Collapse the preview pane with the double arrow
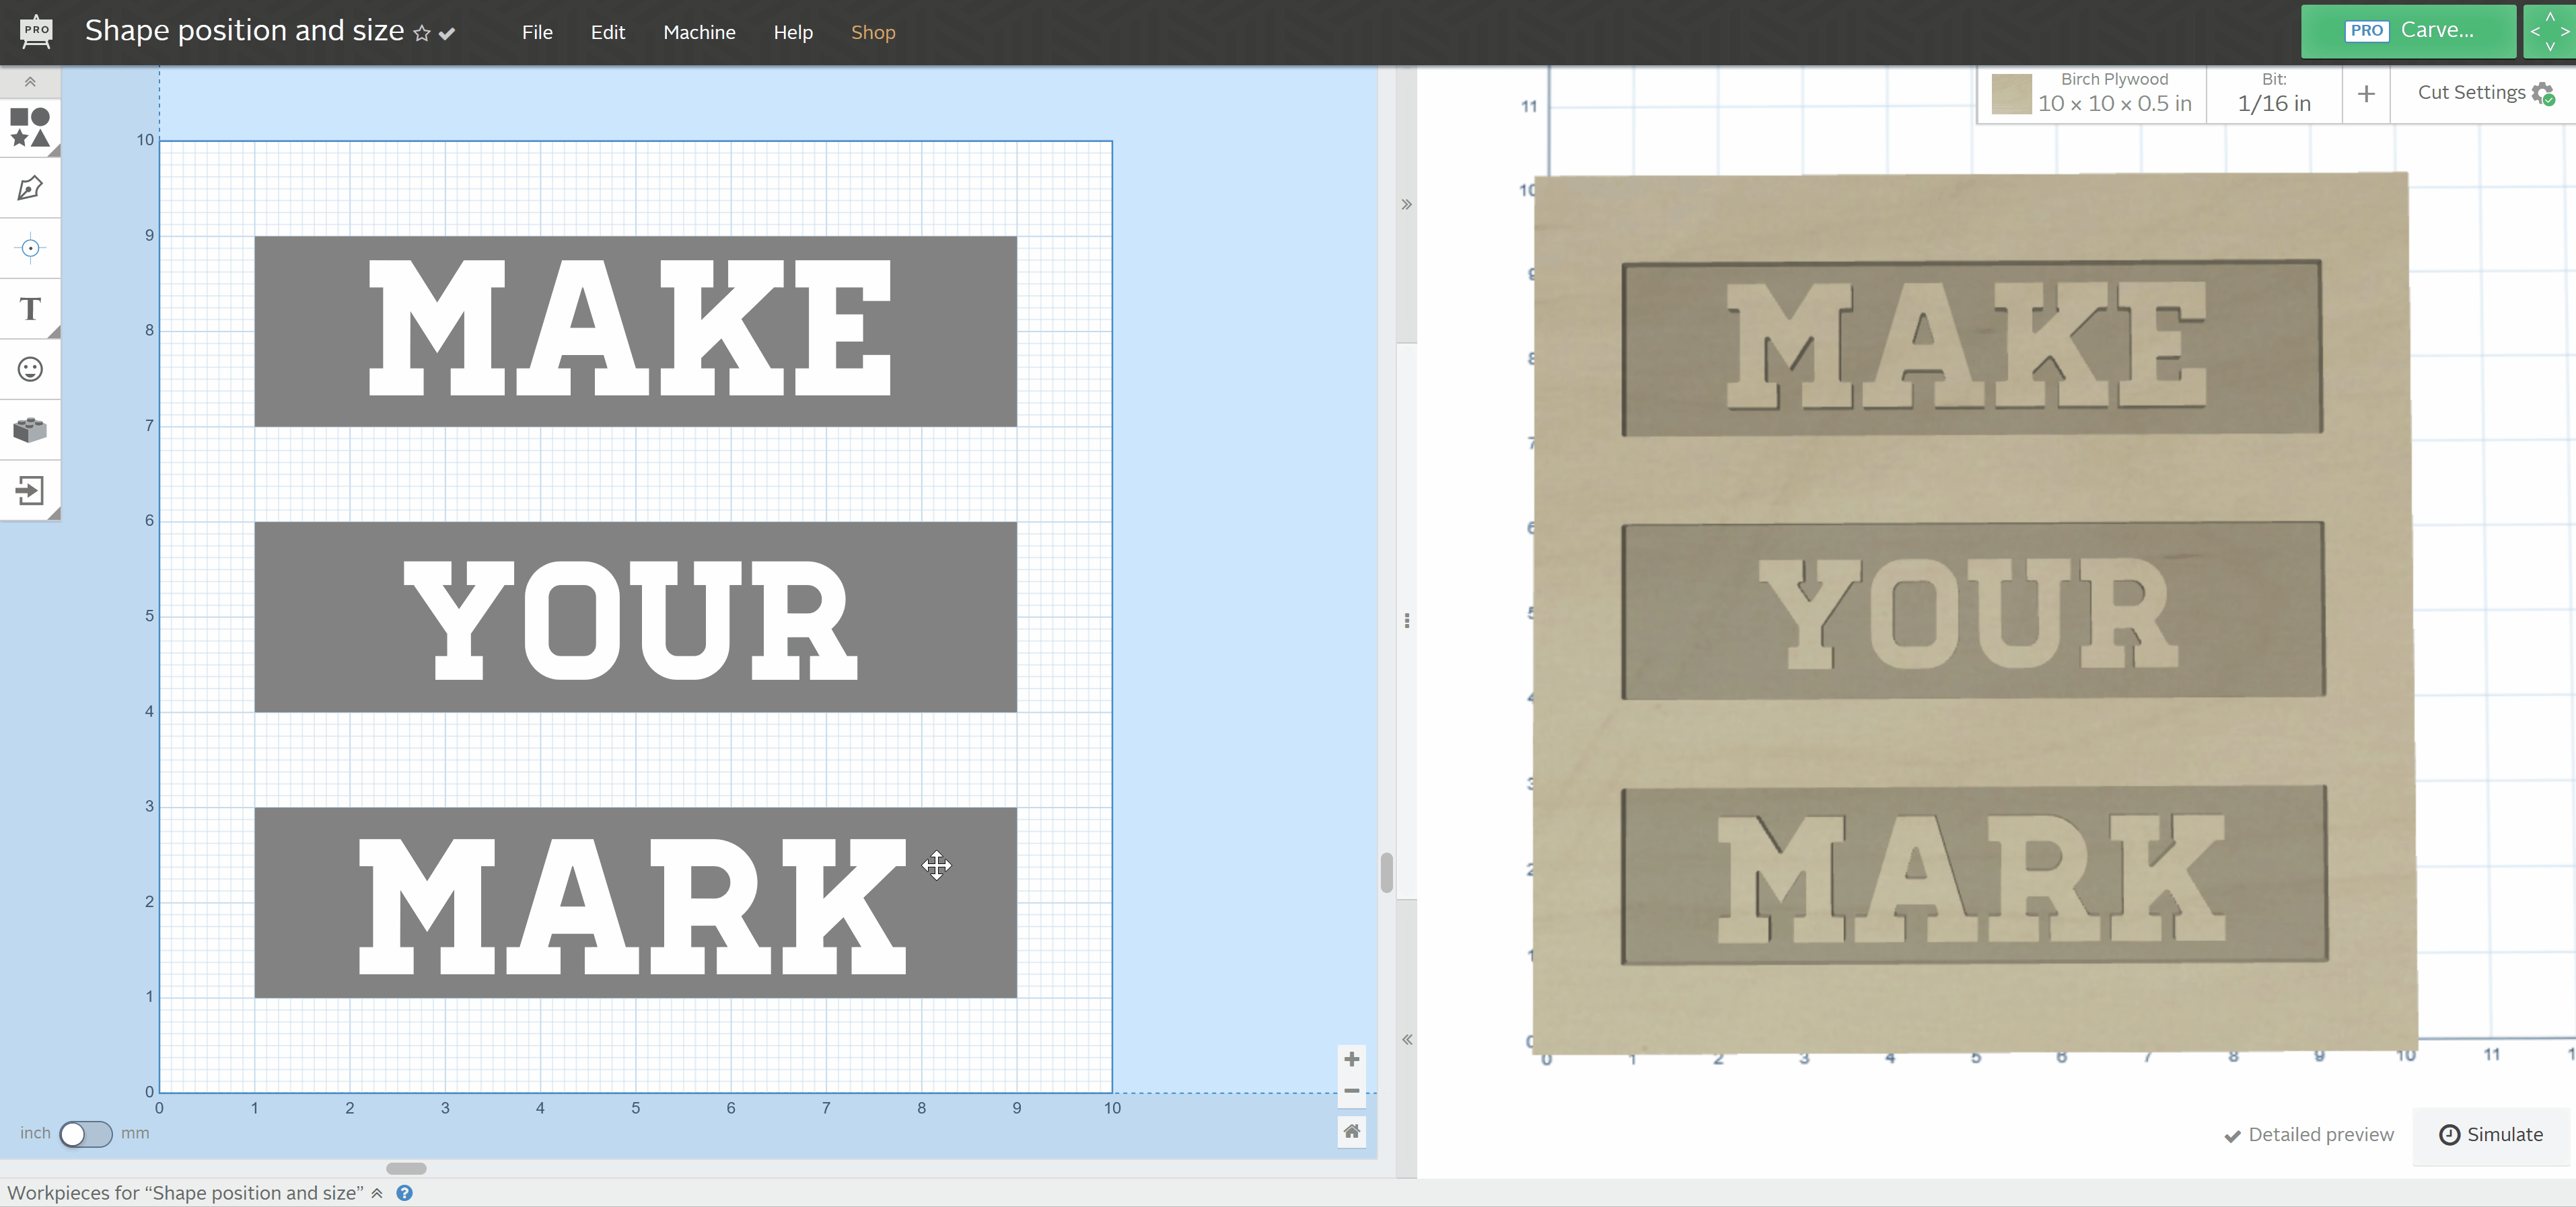The height and width of the screenshot is (1207, 2576). [x=1406, y=205]
